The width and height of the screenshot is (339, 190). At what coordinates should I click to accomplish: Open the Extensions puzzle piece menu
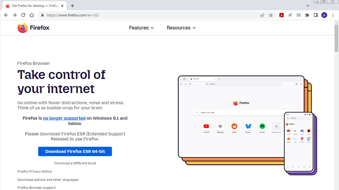307,15
